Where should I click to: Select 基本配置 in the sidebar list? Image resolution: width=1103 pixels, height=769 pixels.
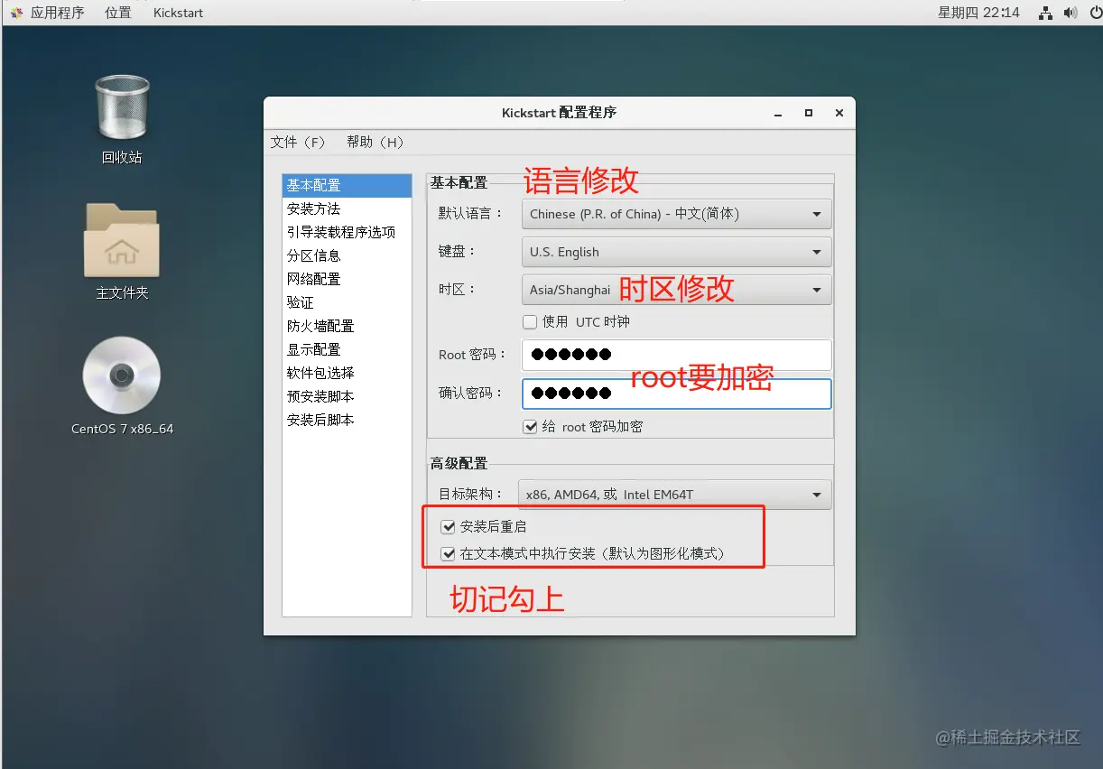tap(348, 185)
